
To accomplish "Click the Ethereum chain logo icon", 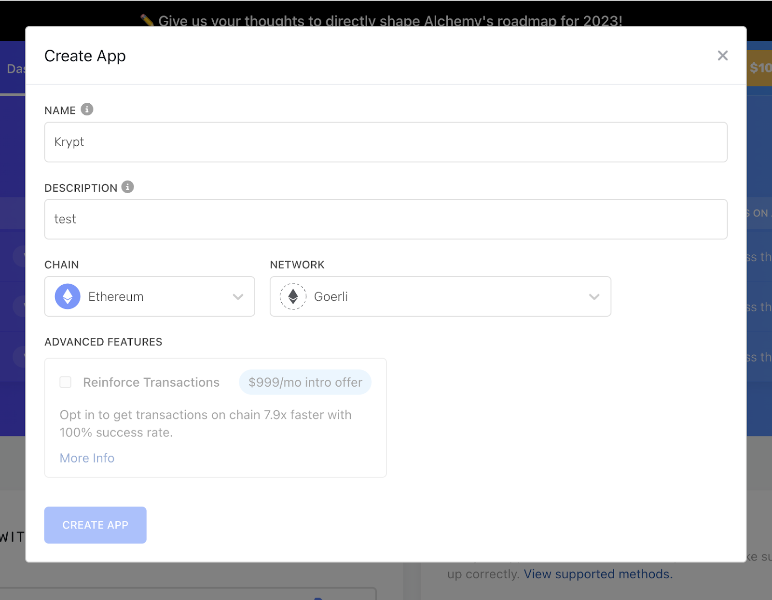I will tap(68, 296).
